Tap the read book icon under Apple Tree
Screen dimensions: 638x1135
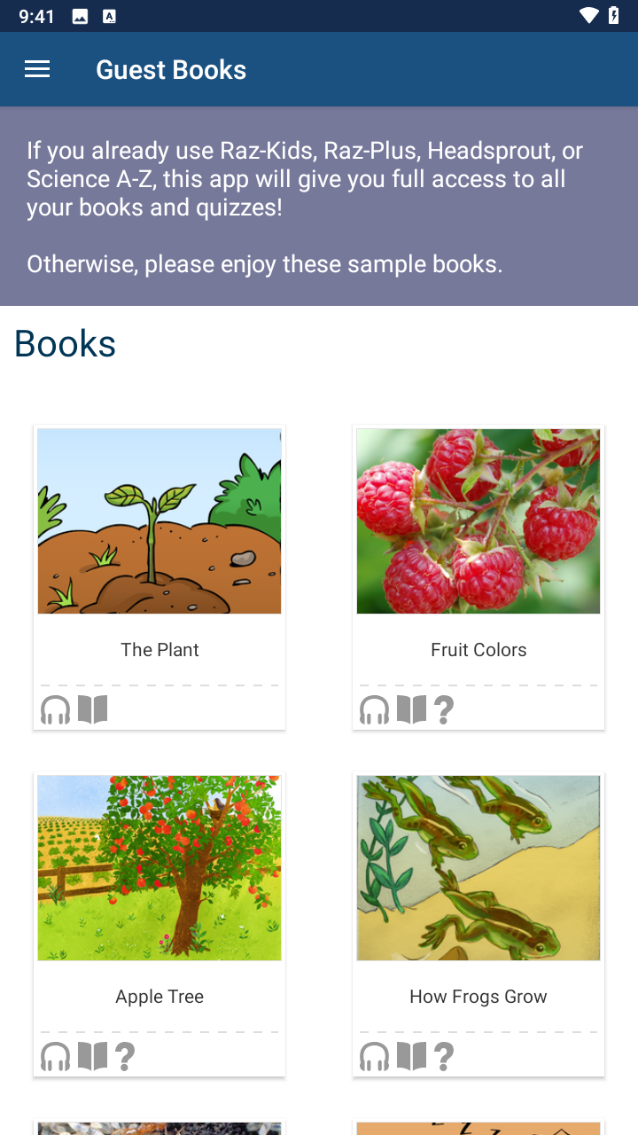92,1056
